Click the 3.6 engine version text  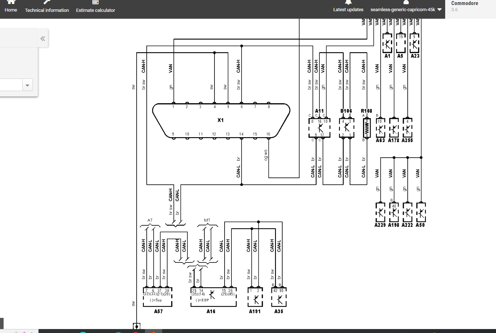point(455,10)
